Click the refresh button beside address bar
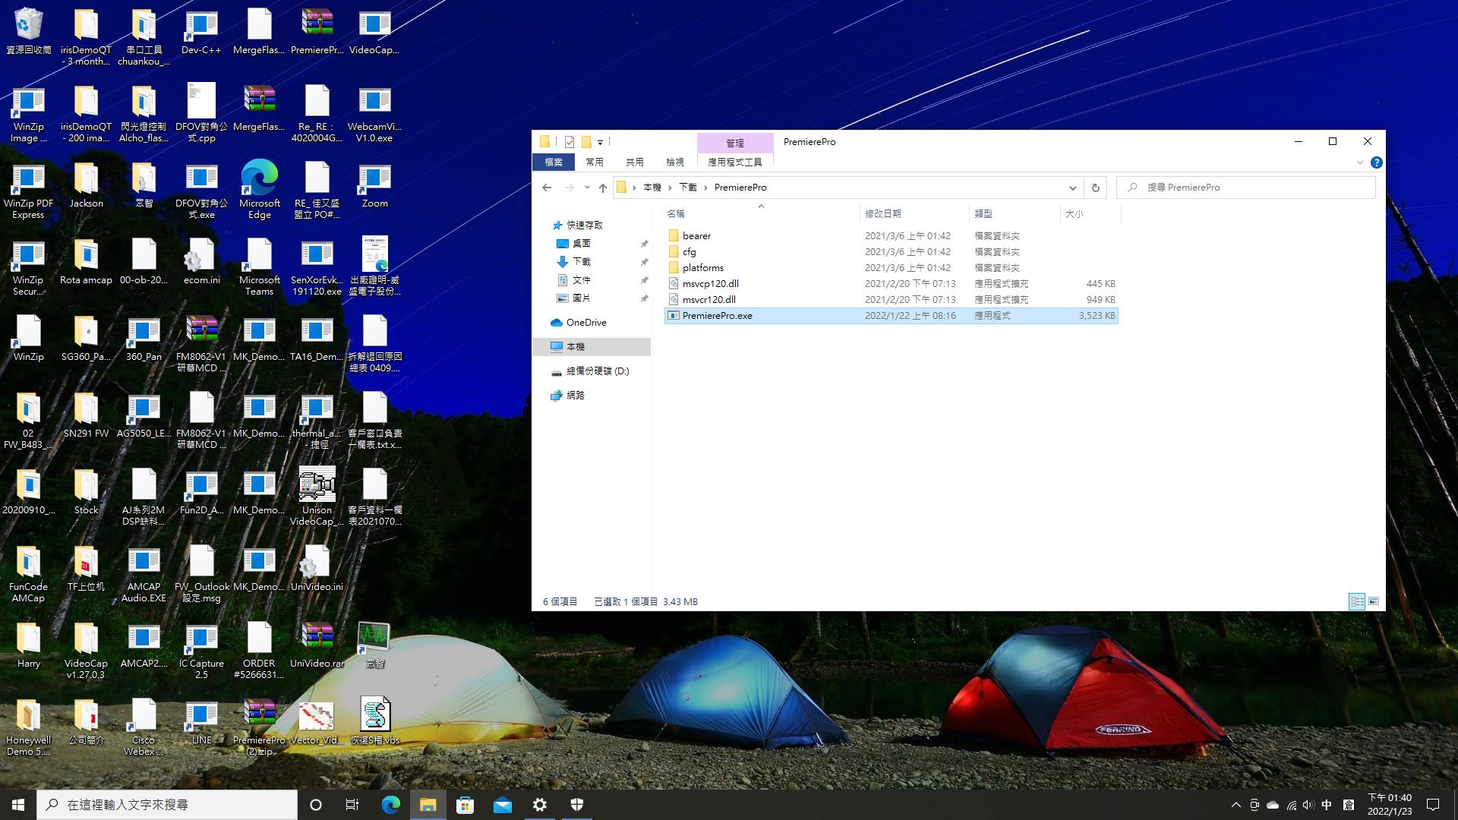This screenshot has width=1458, height=820. (x=1095, y=188)
